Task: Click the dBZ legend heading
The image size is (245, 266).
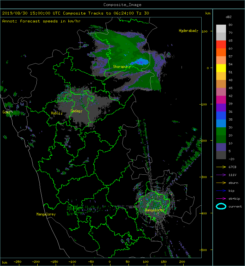Action: [229, 17]
